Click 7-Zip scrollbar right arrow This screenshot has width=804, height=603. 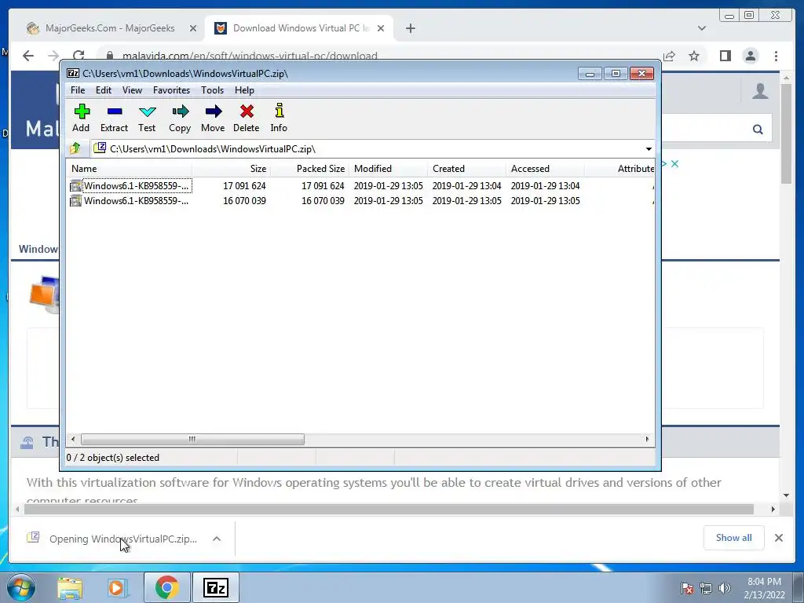(647, 440)
